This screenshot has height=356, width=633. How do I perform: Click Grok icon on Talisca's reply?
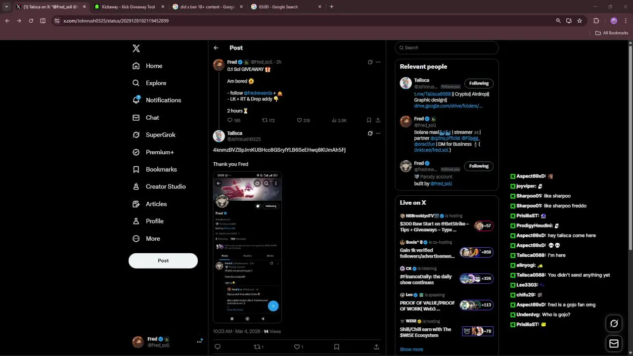click(x=370, y=133)
